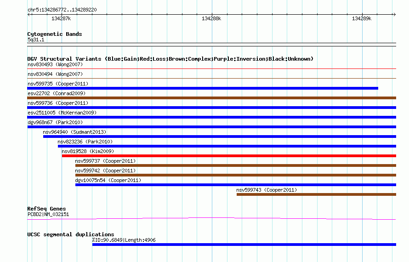Open the nsv964940 (Sudmant2013) label

point(74,132)
